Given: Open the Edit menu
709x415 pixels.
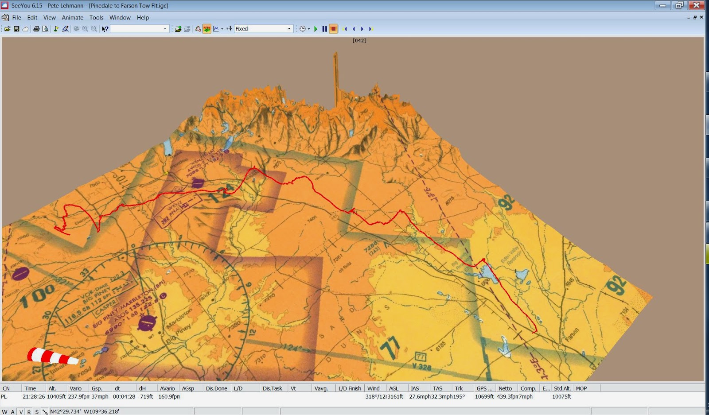Looking at the screenshot, I should (x=32, y=18).
